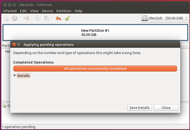
Task: Click the 'Depending on the number and type' message
Action: (x=77, y=53)
